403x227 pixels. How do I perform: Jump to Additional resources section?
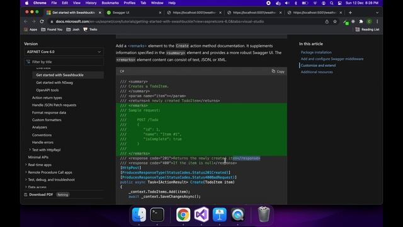click(317, 72)
